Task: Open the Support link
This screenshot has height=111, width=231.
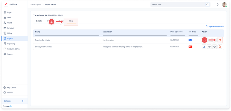Action: pos(10,92)
